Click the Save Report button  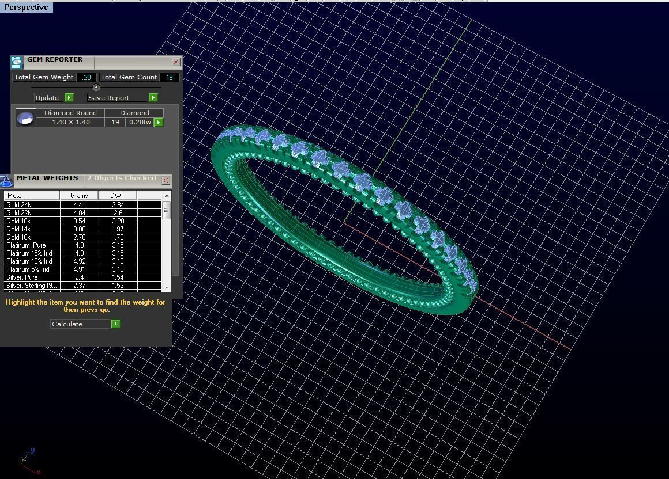[118, 97]
